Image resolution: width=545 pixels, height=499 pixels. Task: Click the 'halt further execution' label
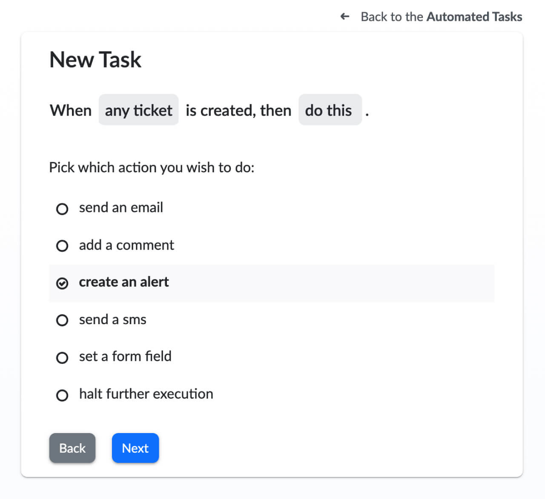tap(146, 394)
